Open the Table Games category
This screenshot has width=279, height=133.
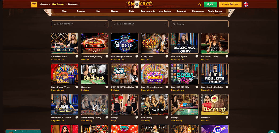(215, 11)
